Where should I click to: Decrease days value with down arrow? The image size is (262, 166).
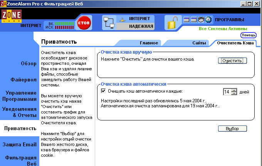(234, 93)
